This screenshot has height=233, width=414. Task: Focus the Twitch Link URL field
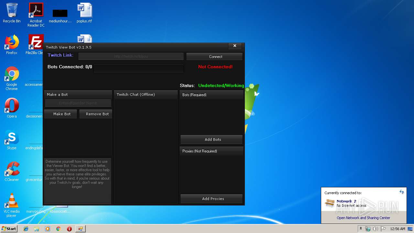(x=131, y=56)
